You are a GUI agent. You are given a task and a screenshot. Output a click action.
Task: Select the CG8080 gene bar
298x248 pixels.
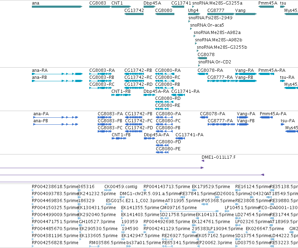(165, 14)
